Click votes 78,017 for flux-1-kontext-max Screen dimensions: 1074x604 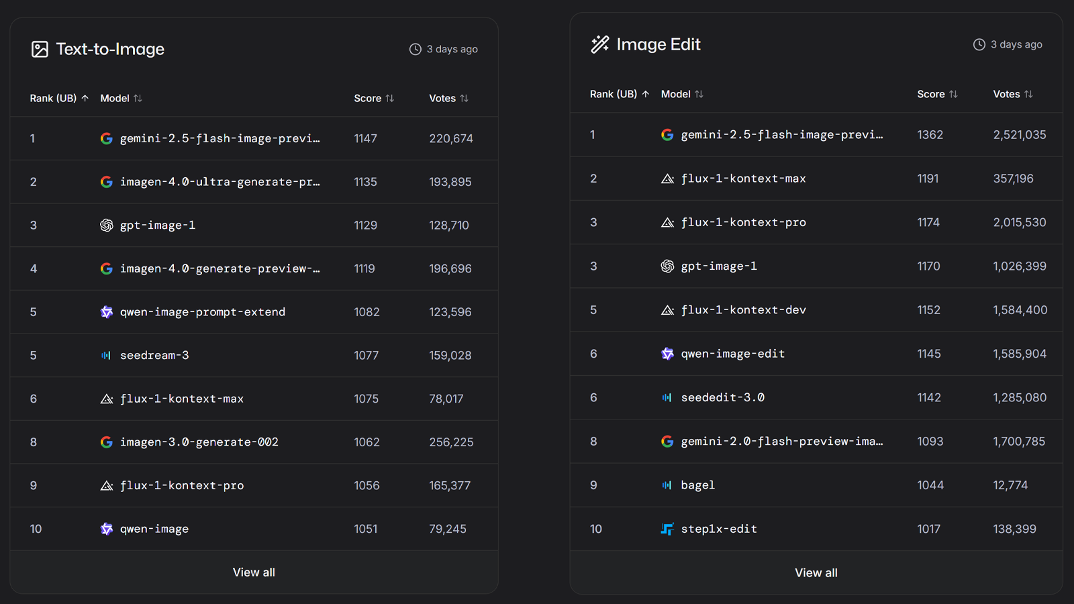pos(446,399)
